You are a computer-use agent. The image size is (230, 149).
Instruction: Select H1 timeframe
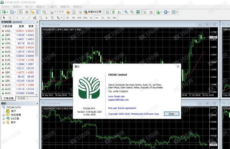pyautogui.click(x=91, y=18)
